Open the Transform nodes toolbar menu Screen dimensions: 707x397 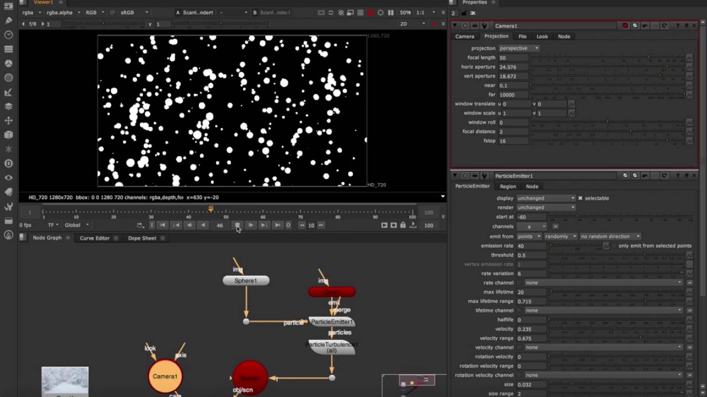[x=8, y=121]
